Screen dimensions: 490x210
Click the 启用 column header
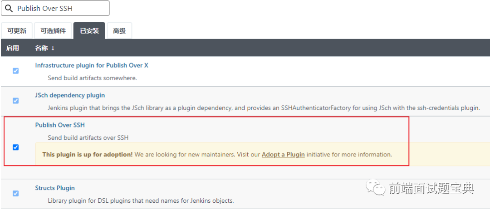pos(13,48)
